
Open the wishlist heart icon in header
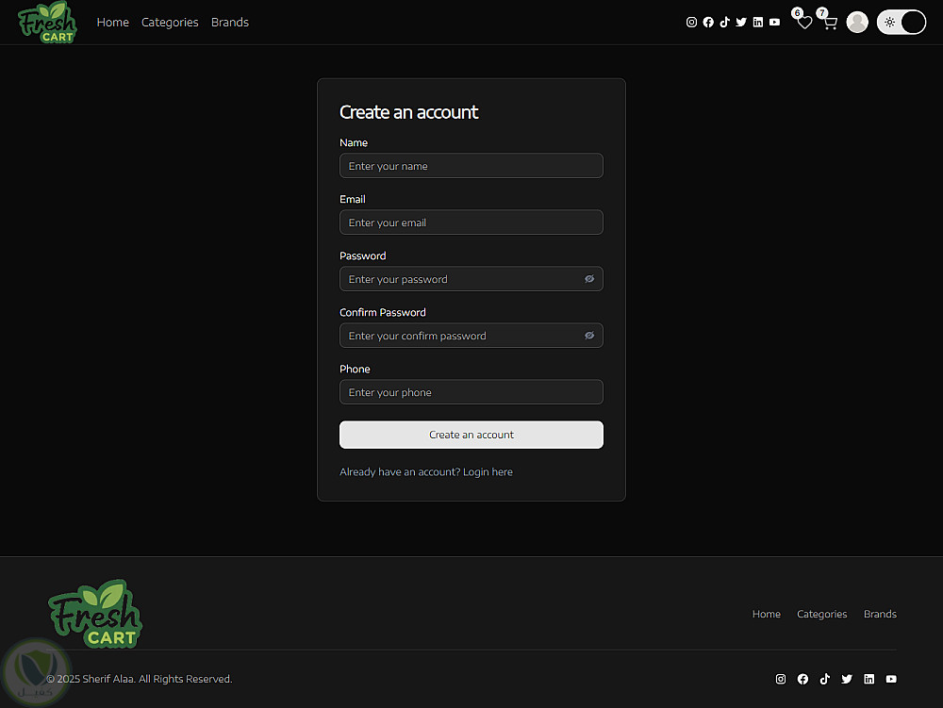coord(804,23)
